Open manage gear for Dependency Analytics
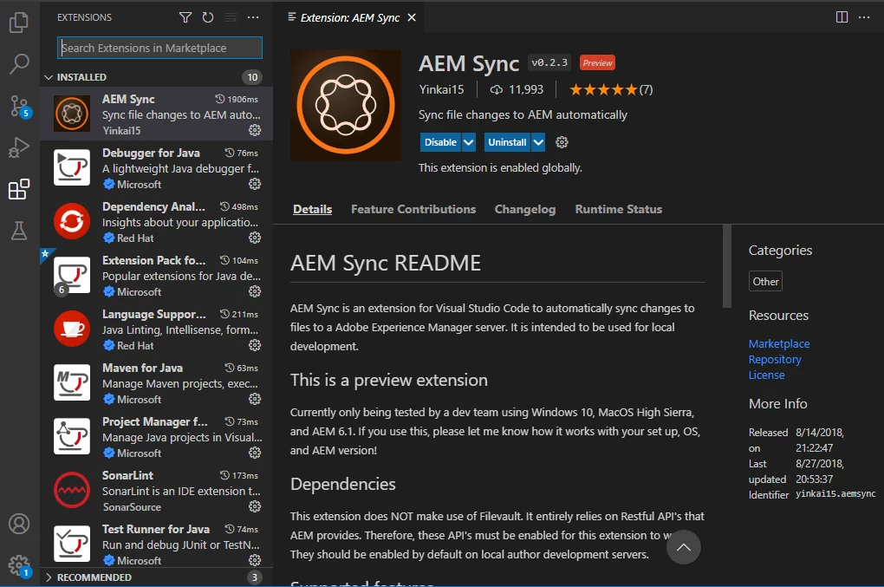 click(x=255, y=238)
